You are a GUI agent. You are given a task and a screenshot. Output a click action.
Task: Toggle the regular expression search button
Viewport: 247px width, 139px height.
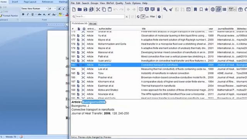pos(143,17)
